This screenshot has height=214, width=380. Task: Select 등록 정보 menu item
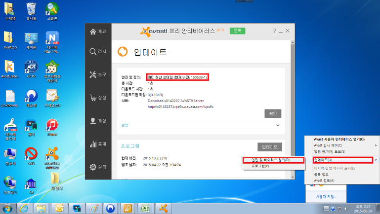[x=342, y=175]
